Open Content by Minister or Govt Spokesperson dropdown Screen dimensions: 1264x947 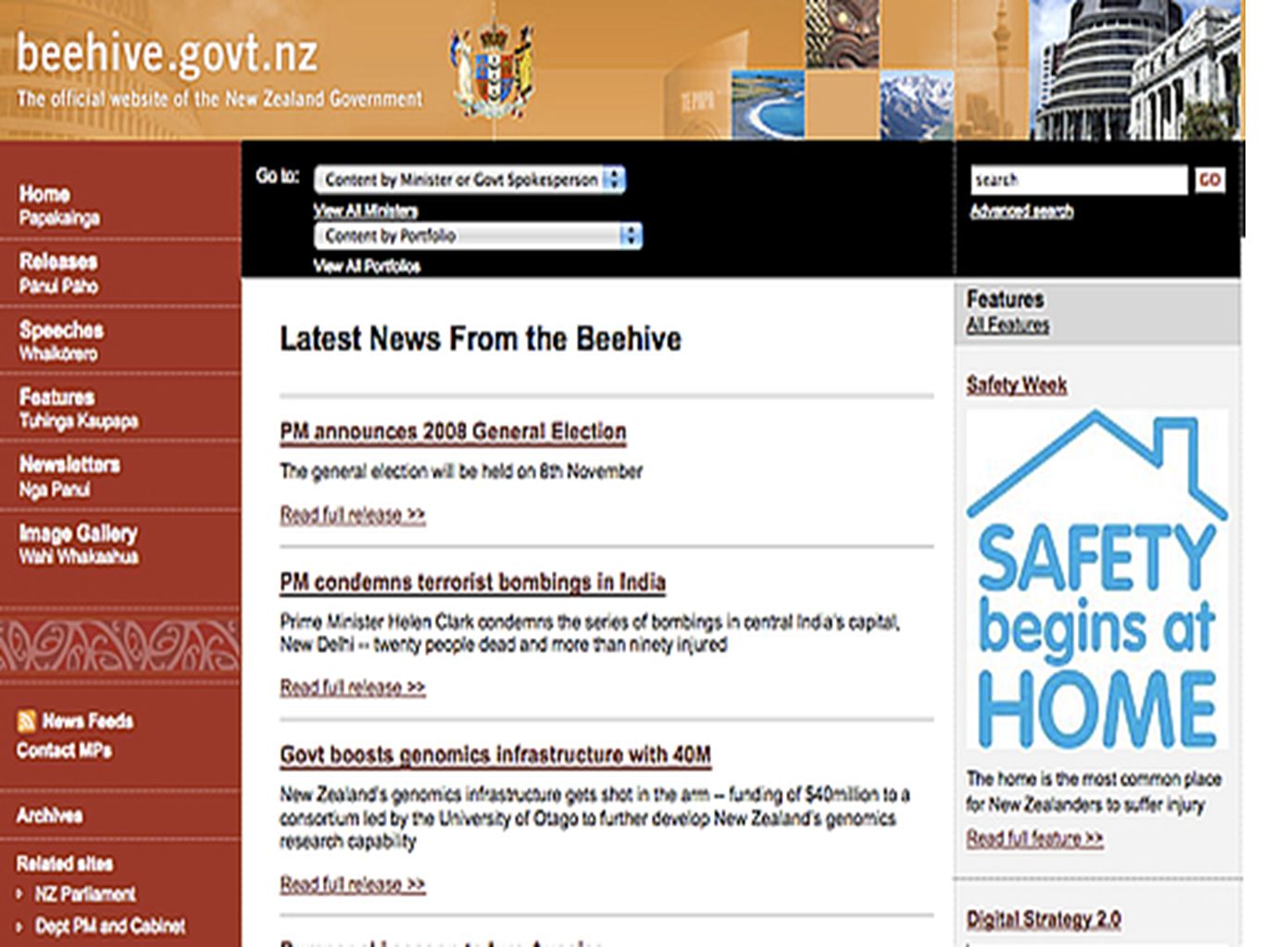(470, 180)
